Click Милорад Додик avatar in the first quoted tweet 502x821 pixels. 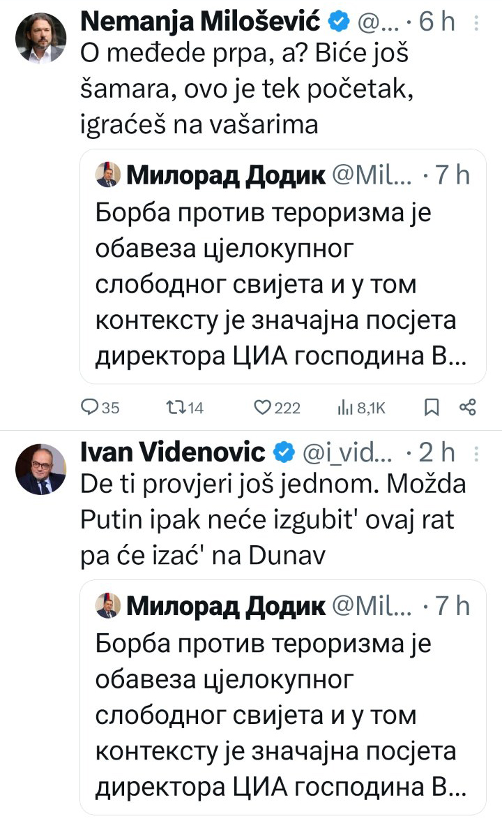click(108, 176)
